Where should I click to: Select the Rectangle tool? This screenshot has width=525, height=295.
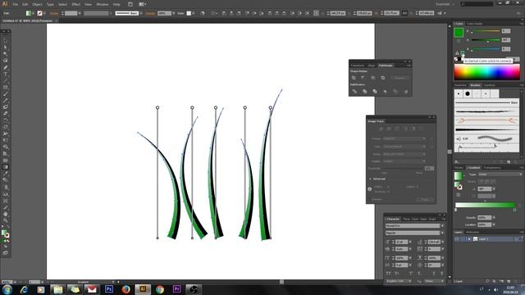pyautogui.click(x=6, y=88)
